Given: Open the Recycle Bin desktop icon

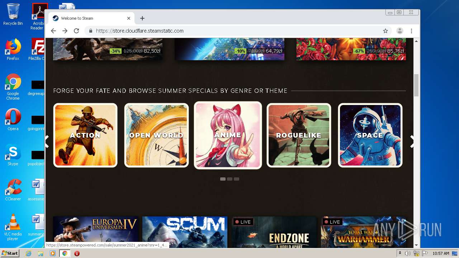Looking at the screenshot, I should [13, 15].
